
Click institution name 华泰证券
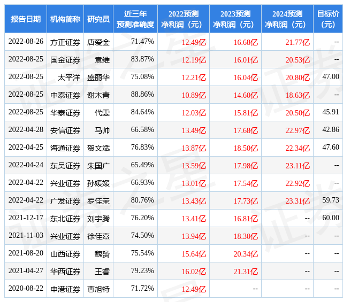pos(65,113)
